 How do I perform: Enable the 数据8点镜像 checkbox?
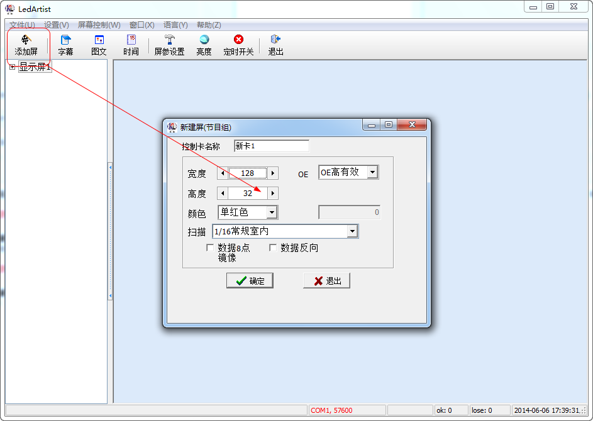click(210, 248)
